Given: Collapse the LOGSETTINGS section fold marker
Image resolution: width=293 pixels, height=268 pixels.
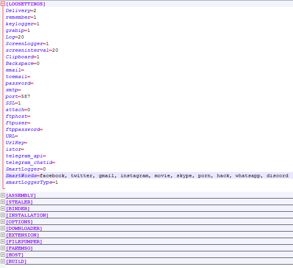Looking at the screenshot, I should 3,4.
